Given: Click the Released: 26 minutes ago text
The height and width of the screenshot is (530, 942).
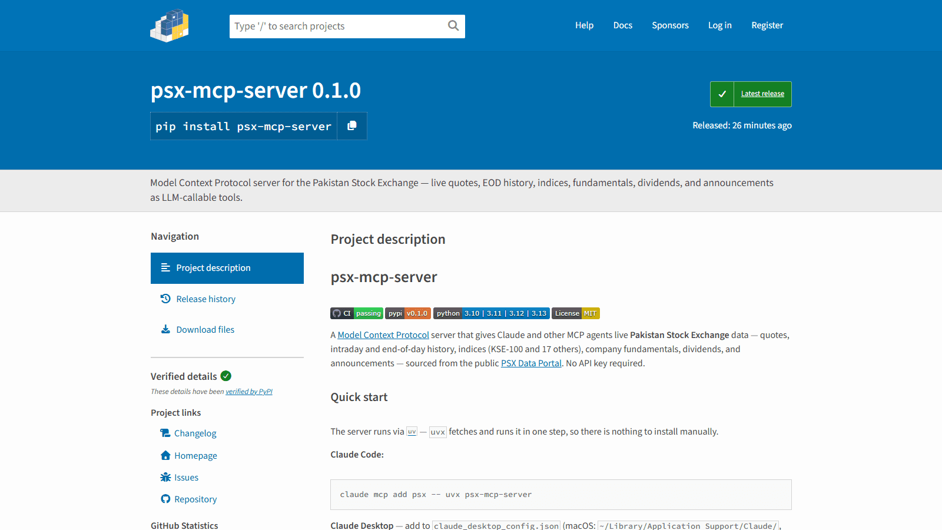Looking at the screenshot, I should coord(742,125).
